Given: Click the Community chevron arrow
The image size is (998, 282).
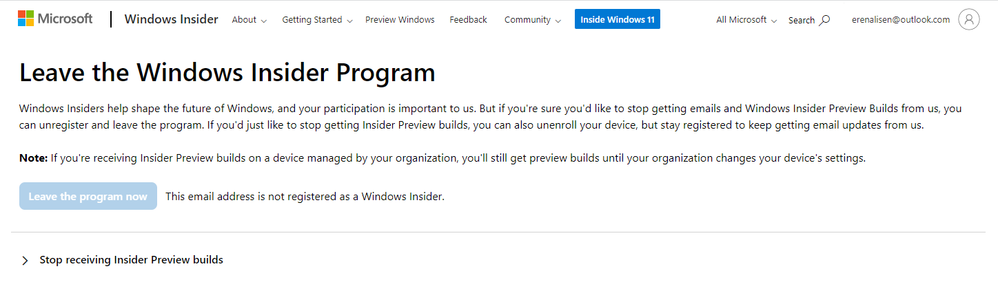Looking at the screenshot, I should point(558,21).
